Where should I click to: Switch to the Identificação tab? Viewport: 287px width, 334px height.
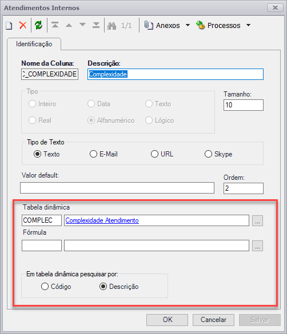[34, 44]
